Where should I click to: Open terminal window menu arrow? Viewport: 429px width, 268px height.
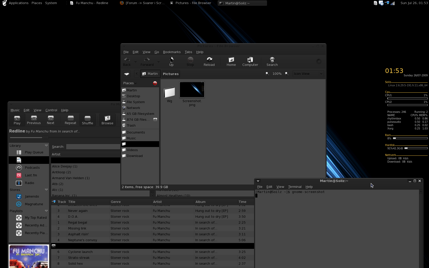[258, 181]
